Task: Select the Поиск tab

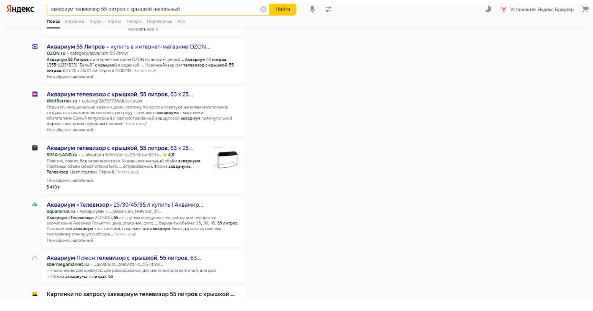Action: (x=53, y=22)
